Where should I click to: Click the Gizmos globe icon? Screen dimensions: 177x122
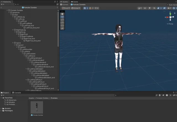(174, 8)
